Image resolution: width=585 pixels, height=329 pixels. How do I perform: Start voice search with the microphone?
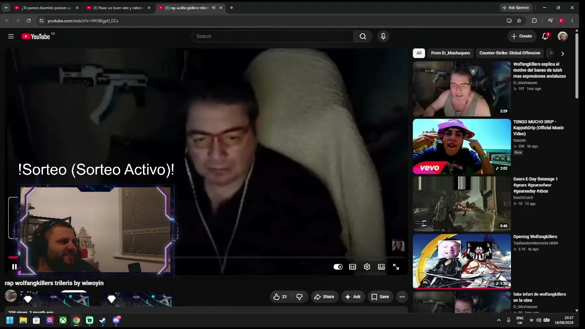pos(383,37)
